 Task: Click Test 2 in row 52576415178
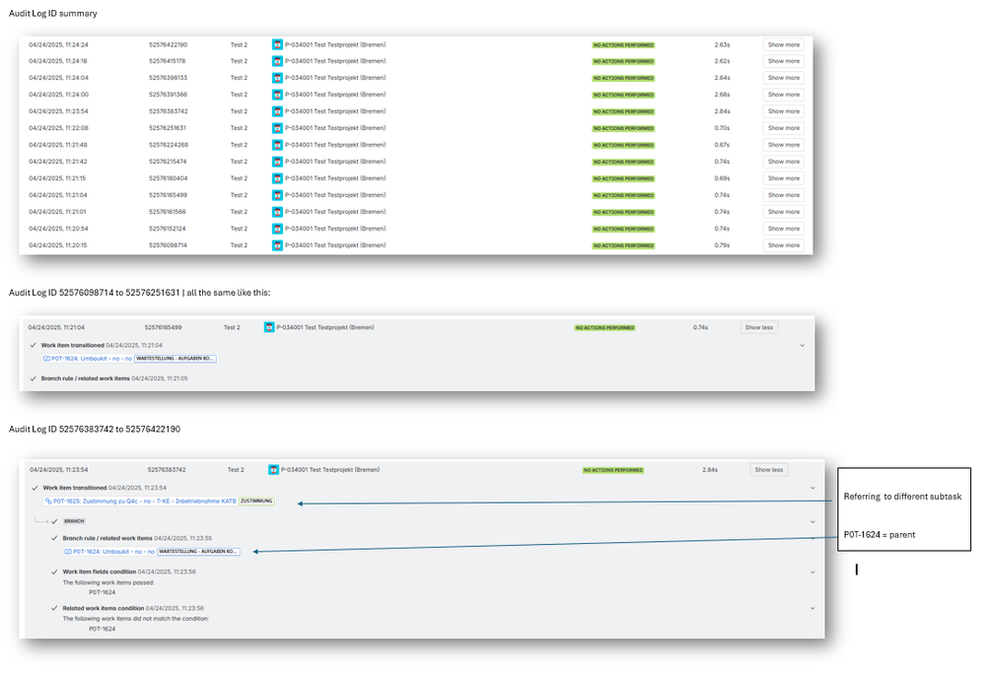[239, 61]
